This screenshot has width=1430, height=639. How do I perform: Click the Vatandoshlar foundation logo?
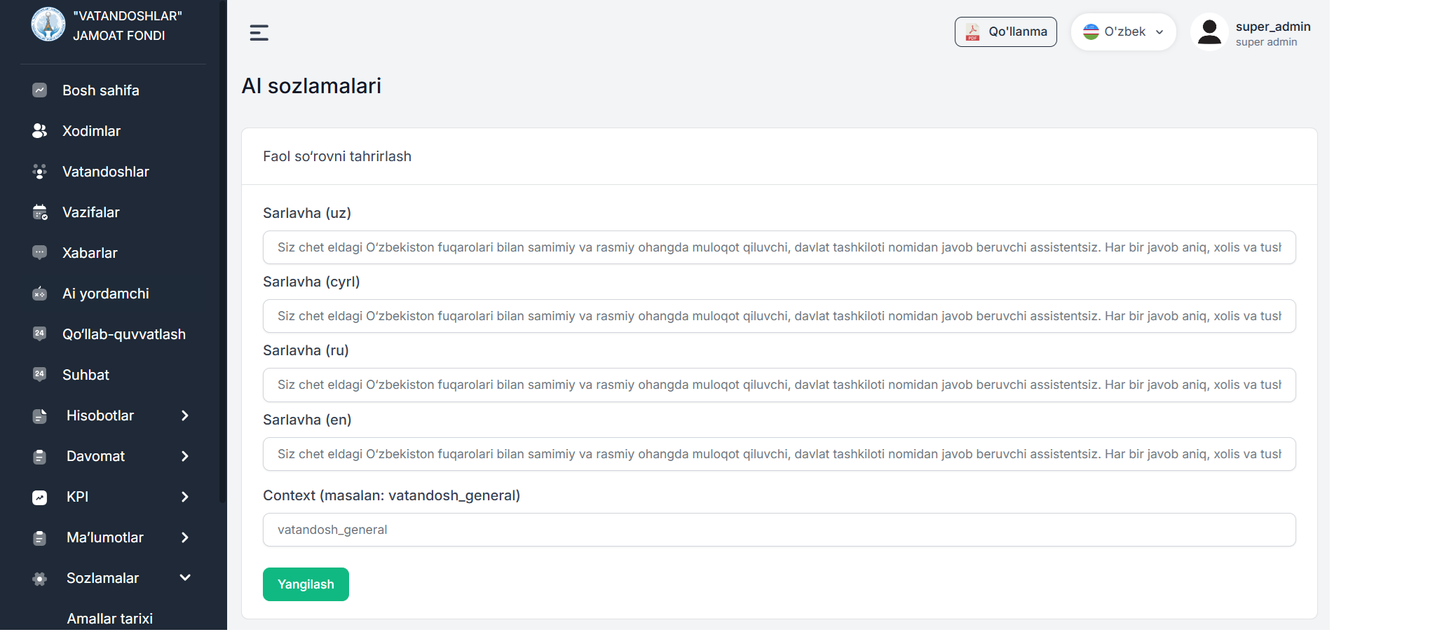tap(48, 25)
